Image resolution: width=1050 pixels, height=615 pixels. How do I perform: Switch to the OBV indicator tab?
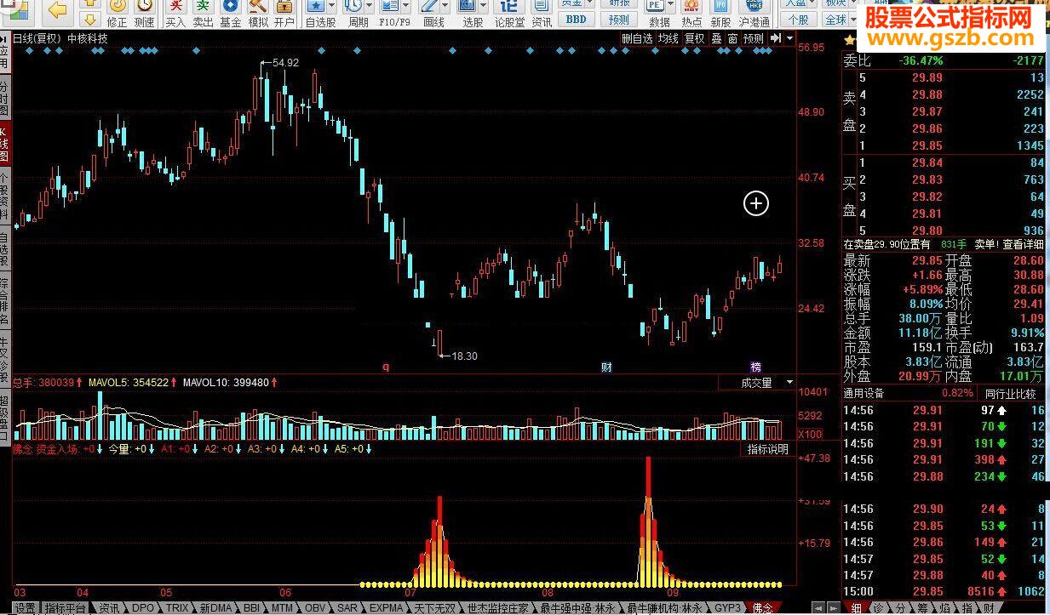315,608
